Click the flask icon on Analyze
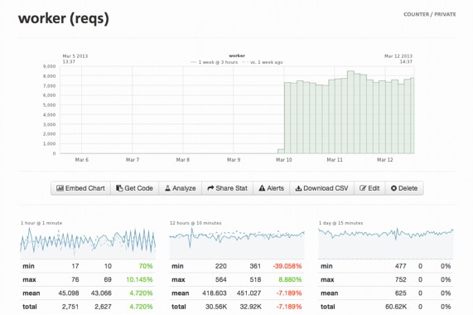Viewport: 473px width, 315px height. [x=167, y=188]
